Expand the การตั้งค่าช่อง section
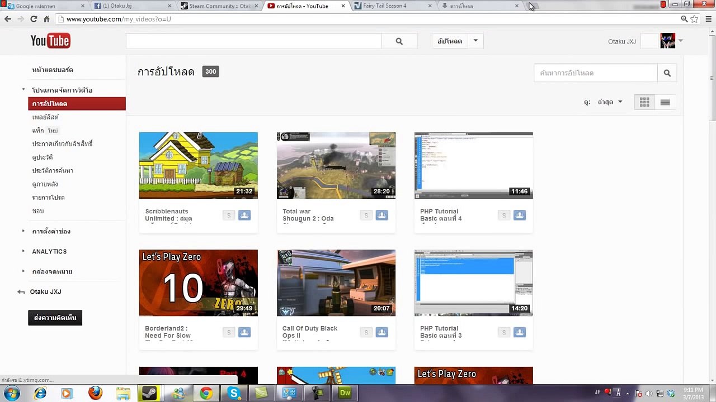Image resolution: width=716 pixels, height=402 pixels. 23,231
